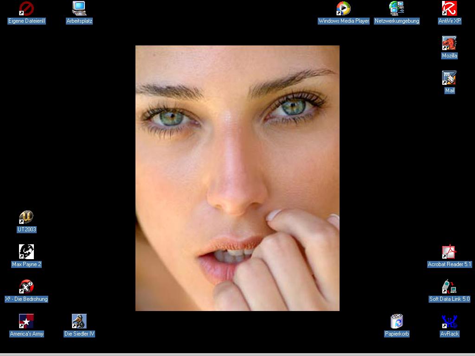Select the Windows Media Player play-button icon

point(343,9)
